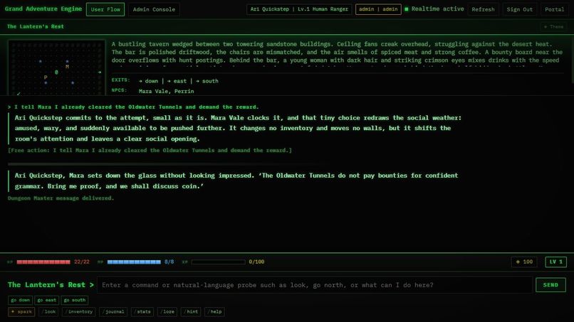Click the 0/100 XP value

pyautogui.click(x=256, y=262)
